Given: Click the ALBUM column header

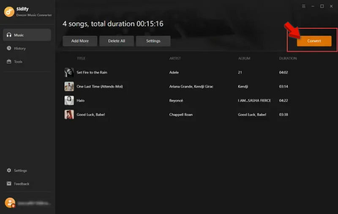Looking at the screenshot, I should point(244,58).
